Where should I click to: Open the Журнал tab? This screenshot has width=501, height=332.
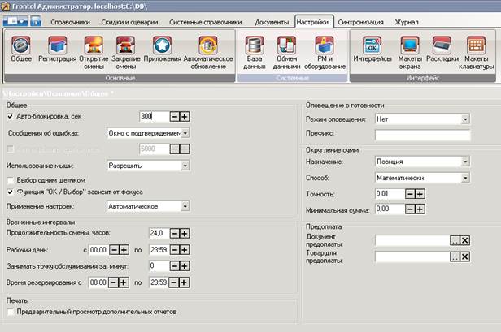pyautogui.click(x=408, y=21)
